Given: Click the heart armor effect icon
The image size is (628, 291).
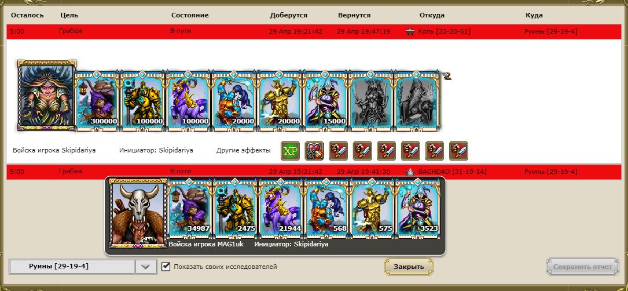Looking at the screenshot, I should [314, 151].
